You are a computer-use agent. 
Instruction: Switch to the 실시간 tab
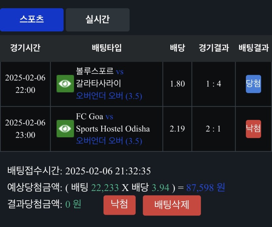click(98, 19)
